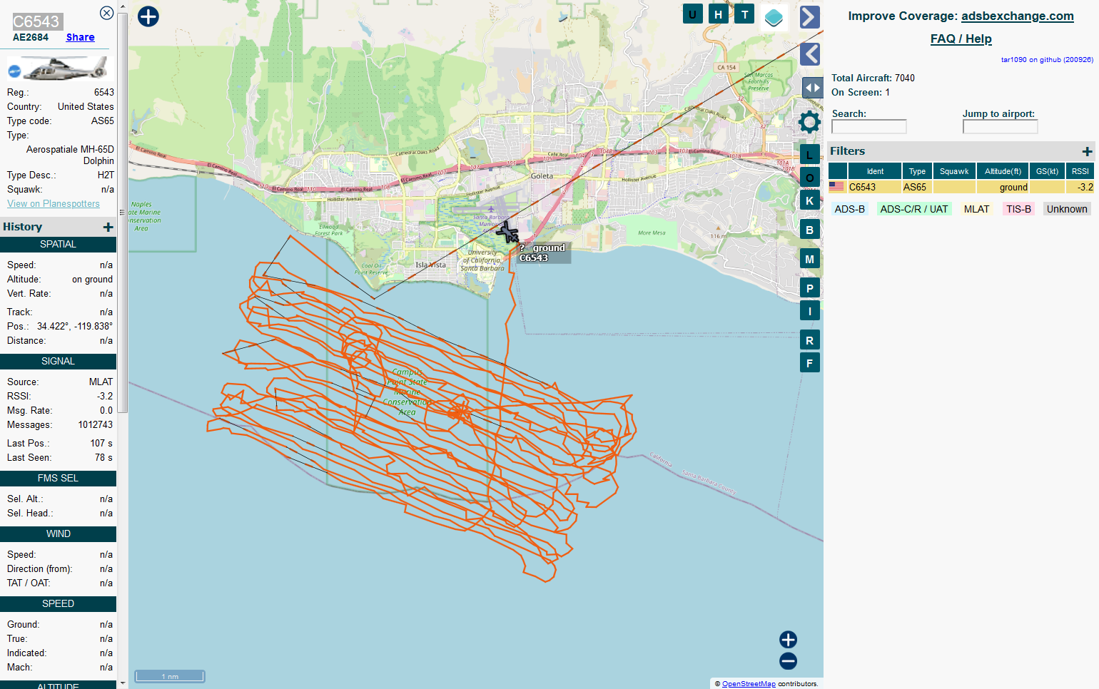Viewport: 1099px width, 689px height.
Task: Toggle the H map button
Action: pyautogui.click(x=719, y=14)
